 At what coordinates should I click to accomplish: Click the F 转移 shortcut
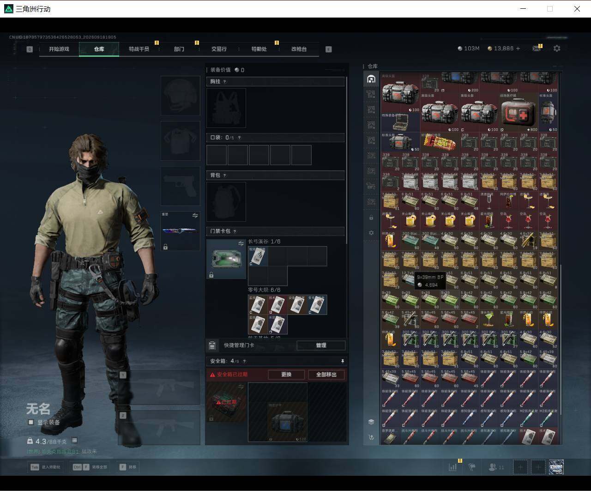pos(128,467)
